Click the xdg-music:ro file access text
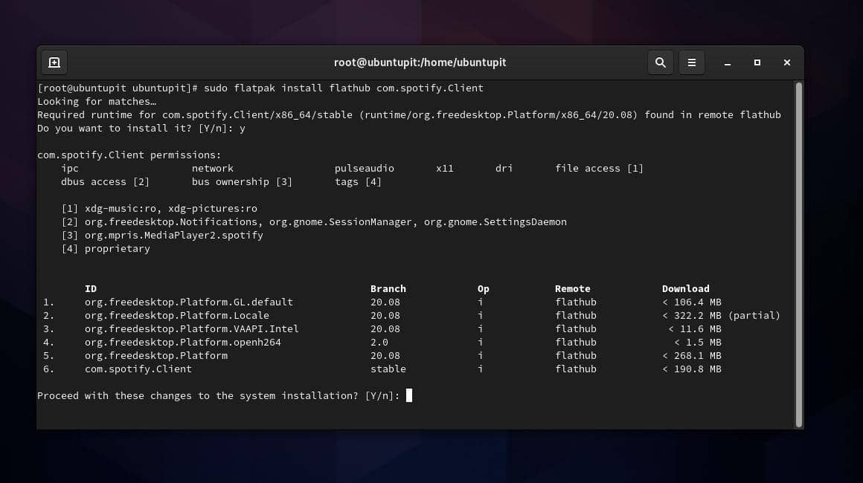The image size is (863, 483). [x=121, y=208]
